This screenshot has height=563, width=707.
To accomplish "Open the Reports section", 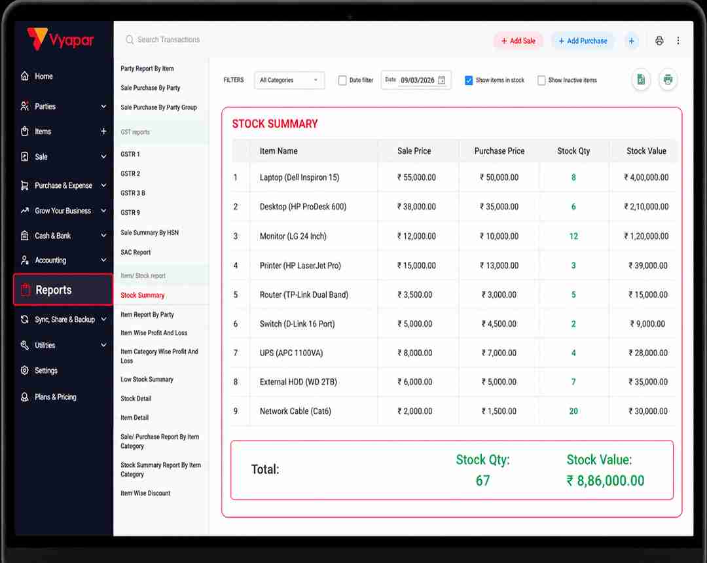I will (x=63, y=289).
